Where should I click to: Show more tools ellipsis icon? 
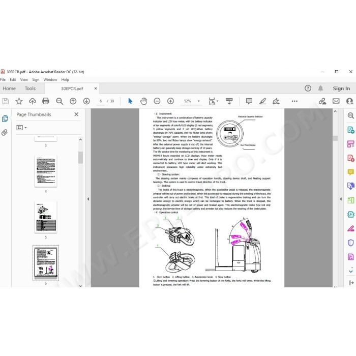pos(294,101)
